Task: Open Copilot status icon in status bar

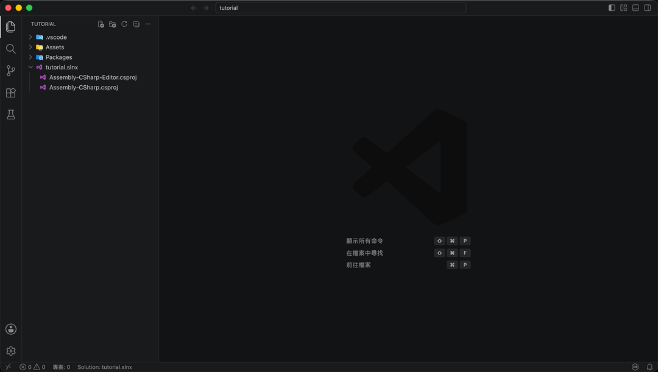Action: point(635,367)
